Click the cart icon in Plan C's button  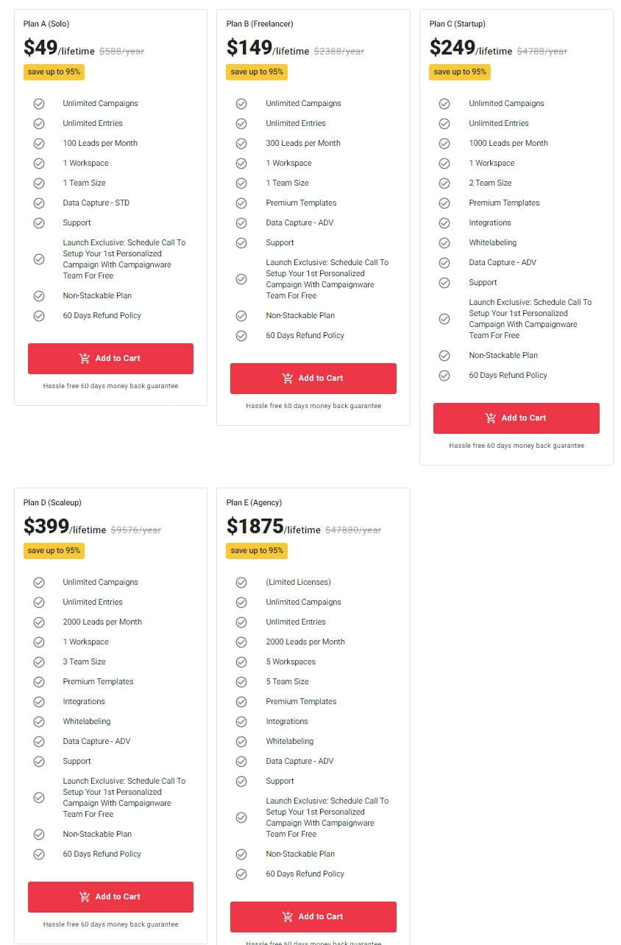pos(491,418)
